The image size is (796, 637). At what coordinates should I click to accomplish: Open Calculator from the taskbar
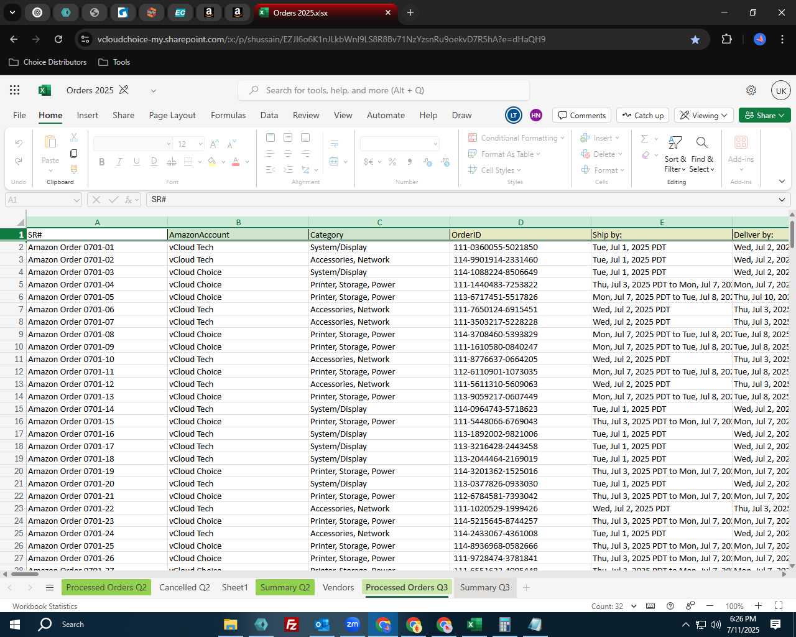tap(504, 625)
